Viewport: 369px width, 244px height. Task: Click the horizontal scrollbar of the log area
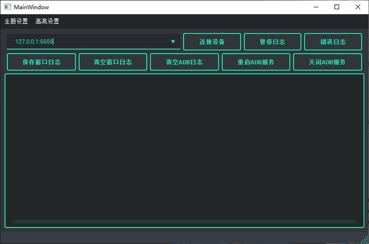pyautogui.click(x=184, y=222)
